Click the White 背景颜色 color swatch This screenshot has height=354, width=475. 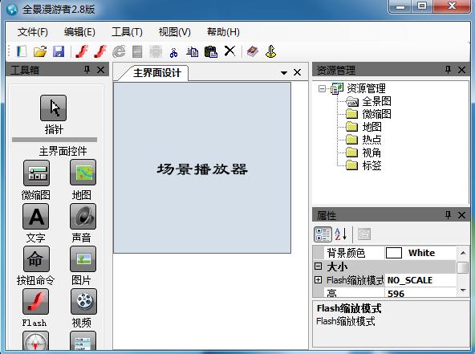[394, 253]
